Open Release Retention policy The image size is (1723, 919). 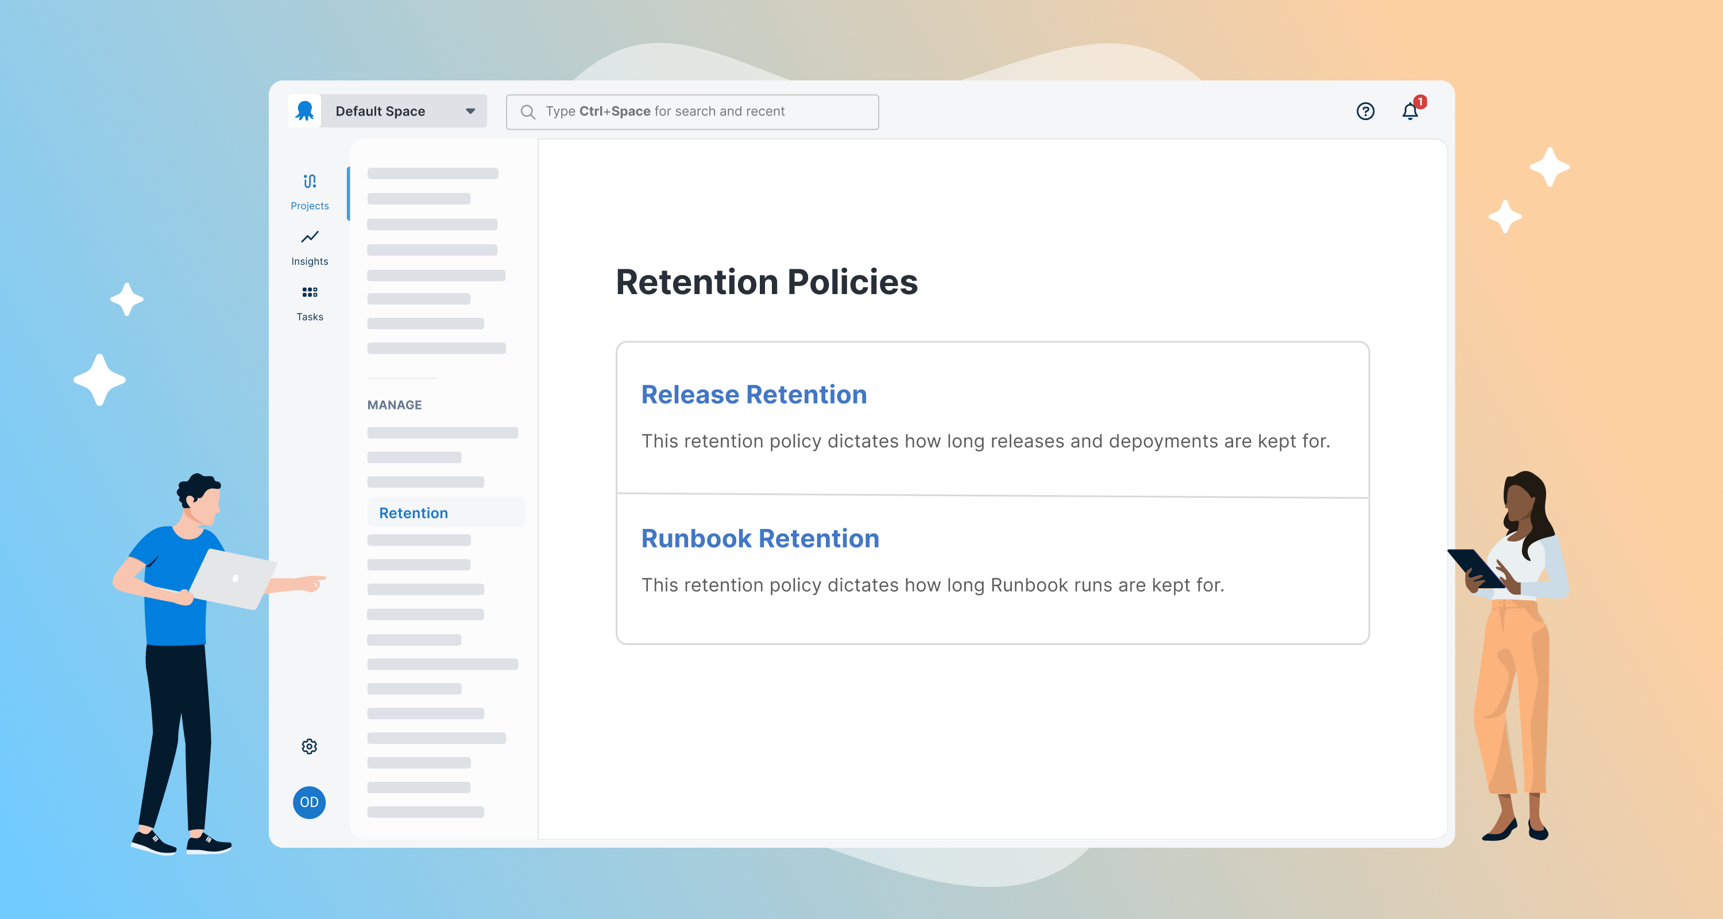(x=754, y=395)
